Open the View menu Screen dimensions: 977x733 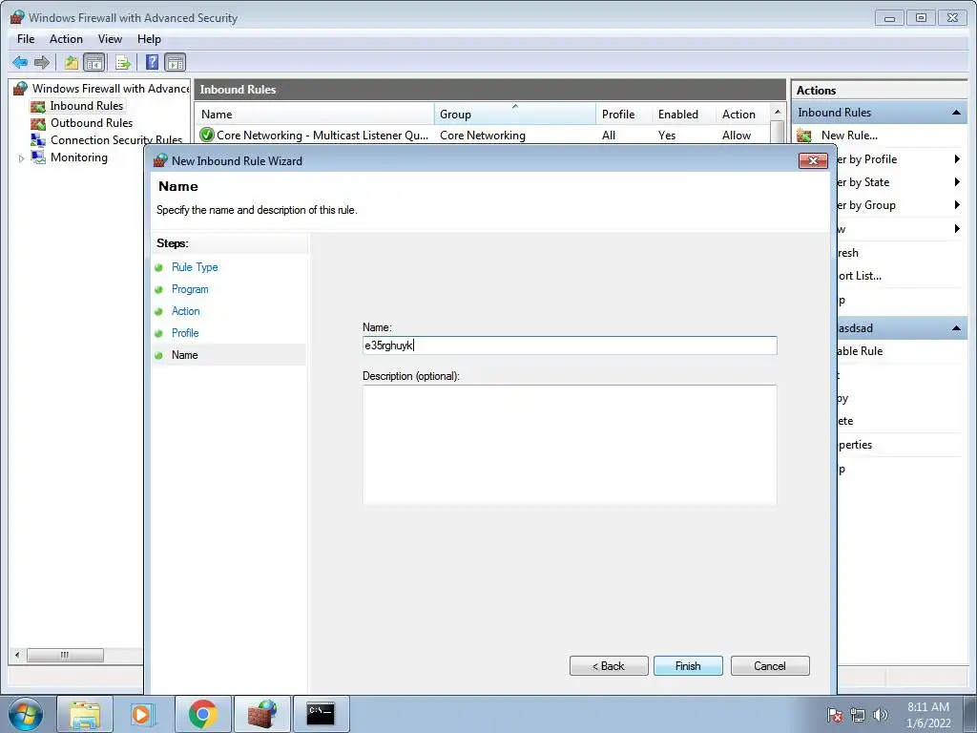point(110,38)
